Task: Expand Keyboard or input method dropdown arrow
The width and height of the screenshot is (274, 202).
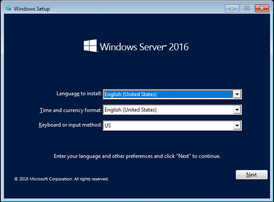Action: tap(237, 125)
